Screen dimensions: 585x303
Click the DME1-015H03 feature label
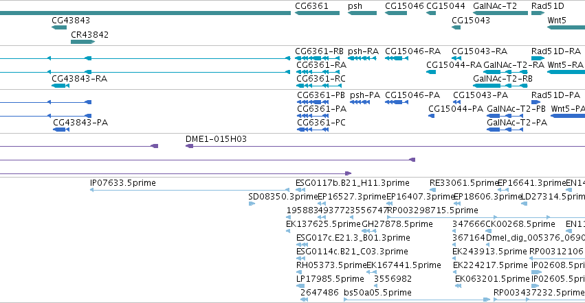tap(216, 139)
